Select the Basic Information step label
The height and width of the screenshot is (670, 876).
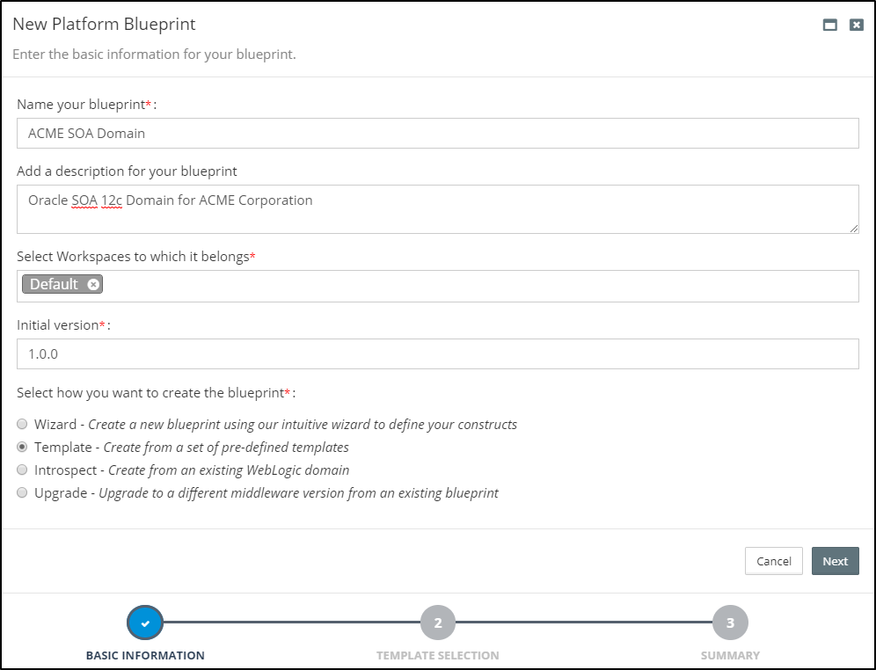[x=145, y=655]
